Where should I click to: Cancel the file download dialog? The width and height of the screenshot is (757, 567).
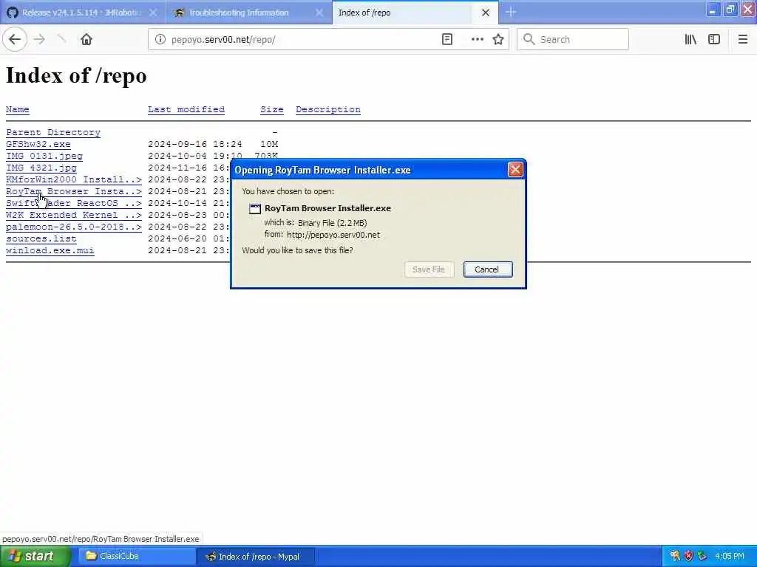pyautogui.click(x=488, y=269)
